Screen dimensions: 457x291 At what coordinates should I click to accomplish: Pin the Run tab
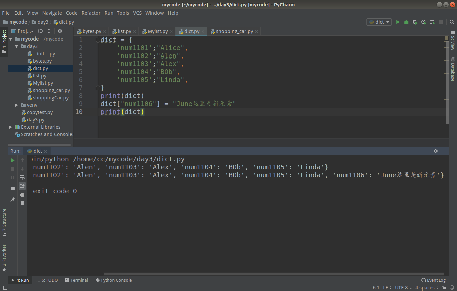point(13,200)
